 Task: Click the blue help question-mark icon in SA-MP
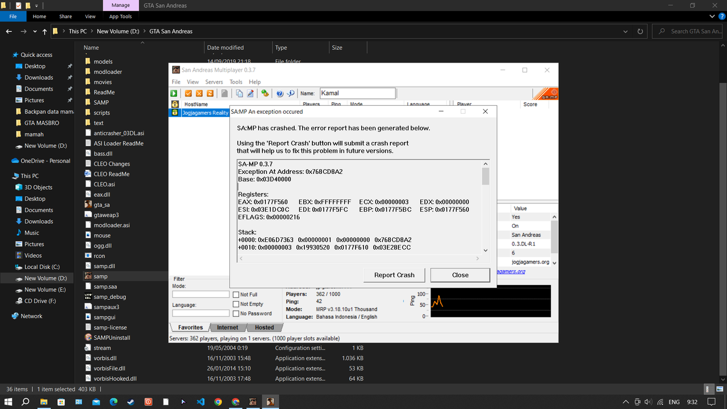coord(279,93)
